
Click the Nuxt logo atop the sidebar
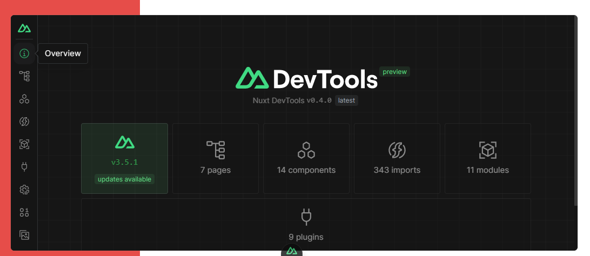point(24,28)
